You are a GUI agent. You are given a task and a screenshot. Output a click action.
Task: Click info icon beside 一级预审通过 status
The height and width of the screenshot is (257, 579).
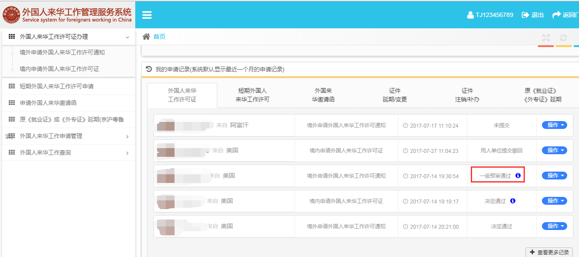(518, 176)
